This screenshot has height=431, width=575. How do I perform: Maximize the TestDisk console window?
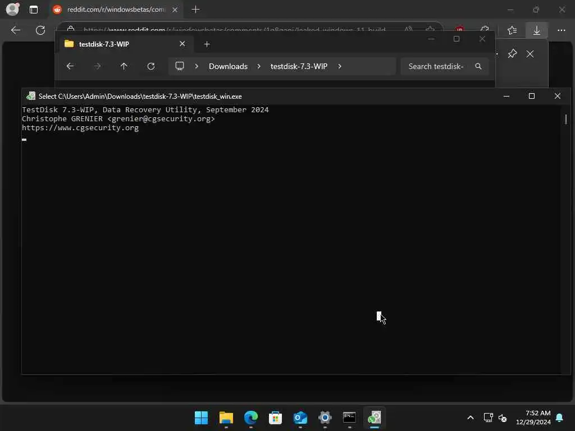531,96
